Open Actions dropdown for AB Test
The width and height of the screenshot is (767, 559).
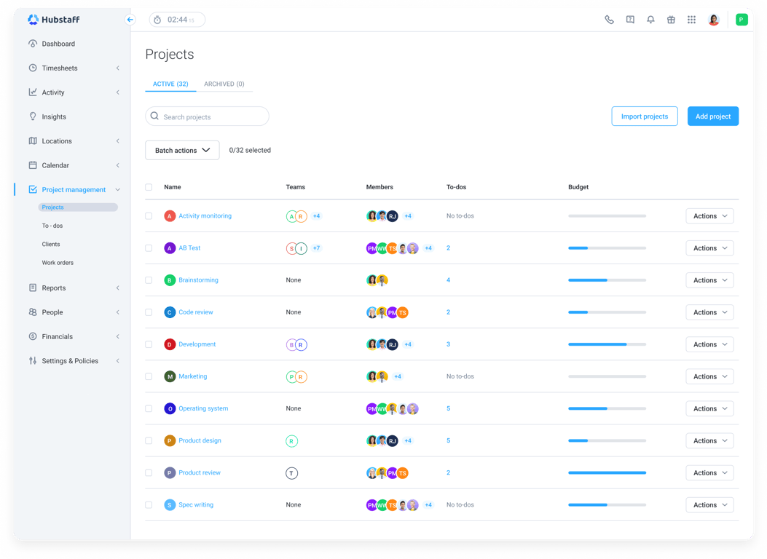point(709,248)
